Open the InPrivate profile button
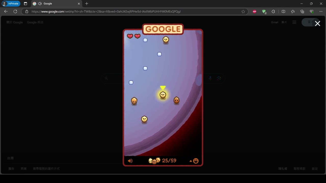Viewport: 326px width, 183px height. tap(11, 4)
